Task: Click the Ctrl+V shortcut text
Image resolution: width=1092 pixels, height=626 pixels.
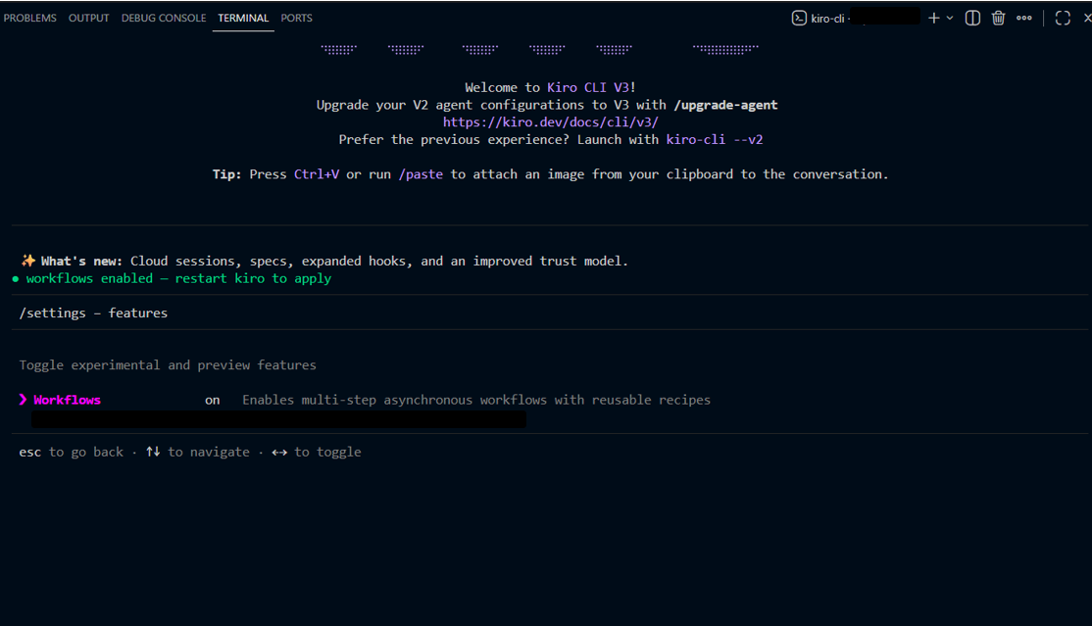Action: (317, 174)
